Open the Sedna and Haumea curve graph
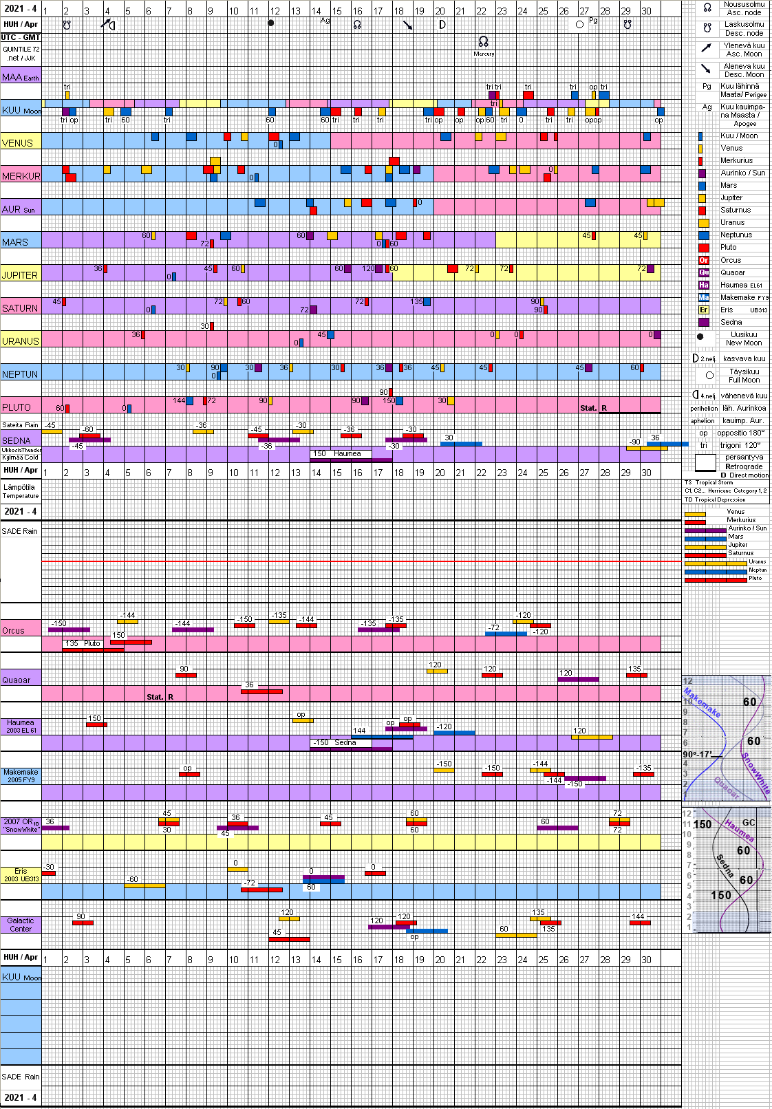This screenshot has height=1109, width=772. (x=726, y=870)
